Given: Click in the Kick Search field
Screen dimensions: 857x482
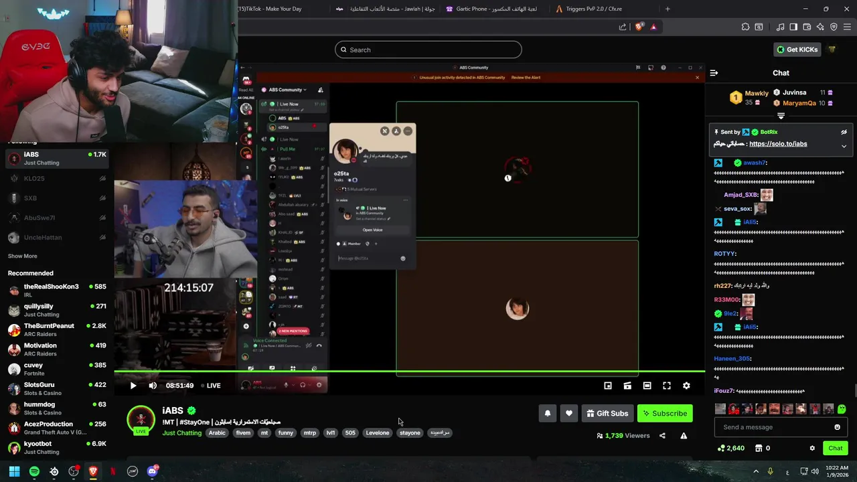Looking at the screenshot, I should coord(428,50).
